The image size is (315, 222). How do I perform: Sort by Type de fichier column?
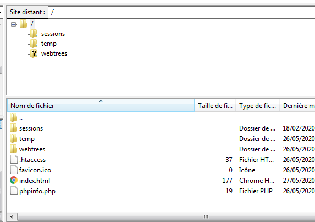(x=257, y=105)
